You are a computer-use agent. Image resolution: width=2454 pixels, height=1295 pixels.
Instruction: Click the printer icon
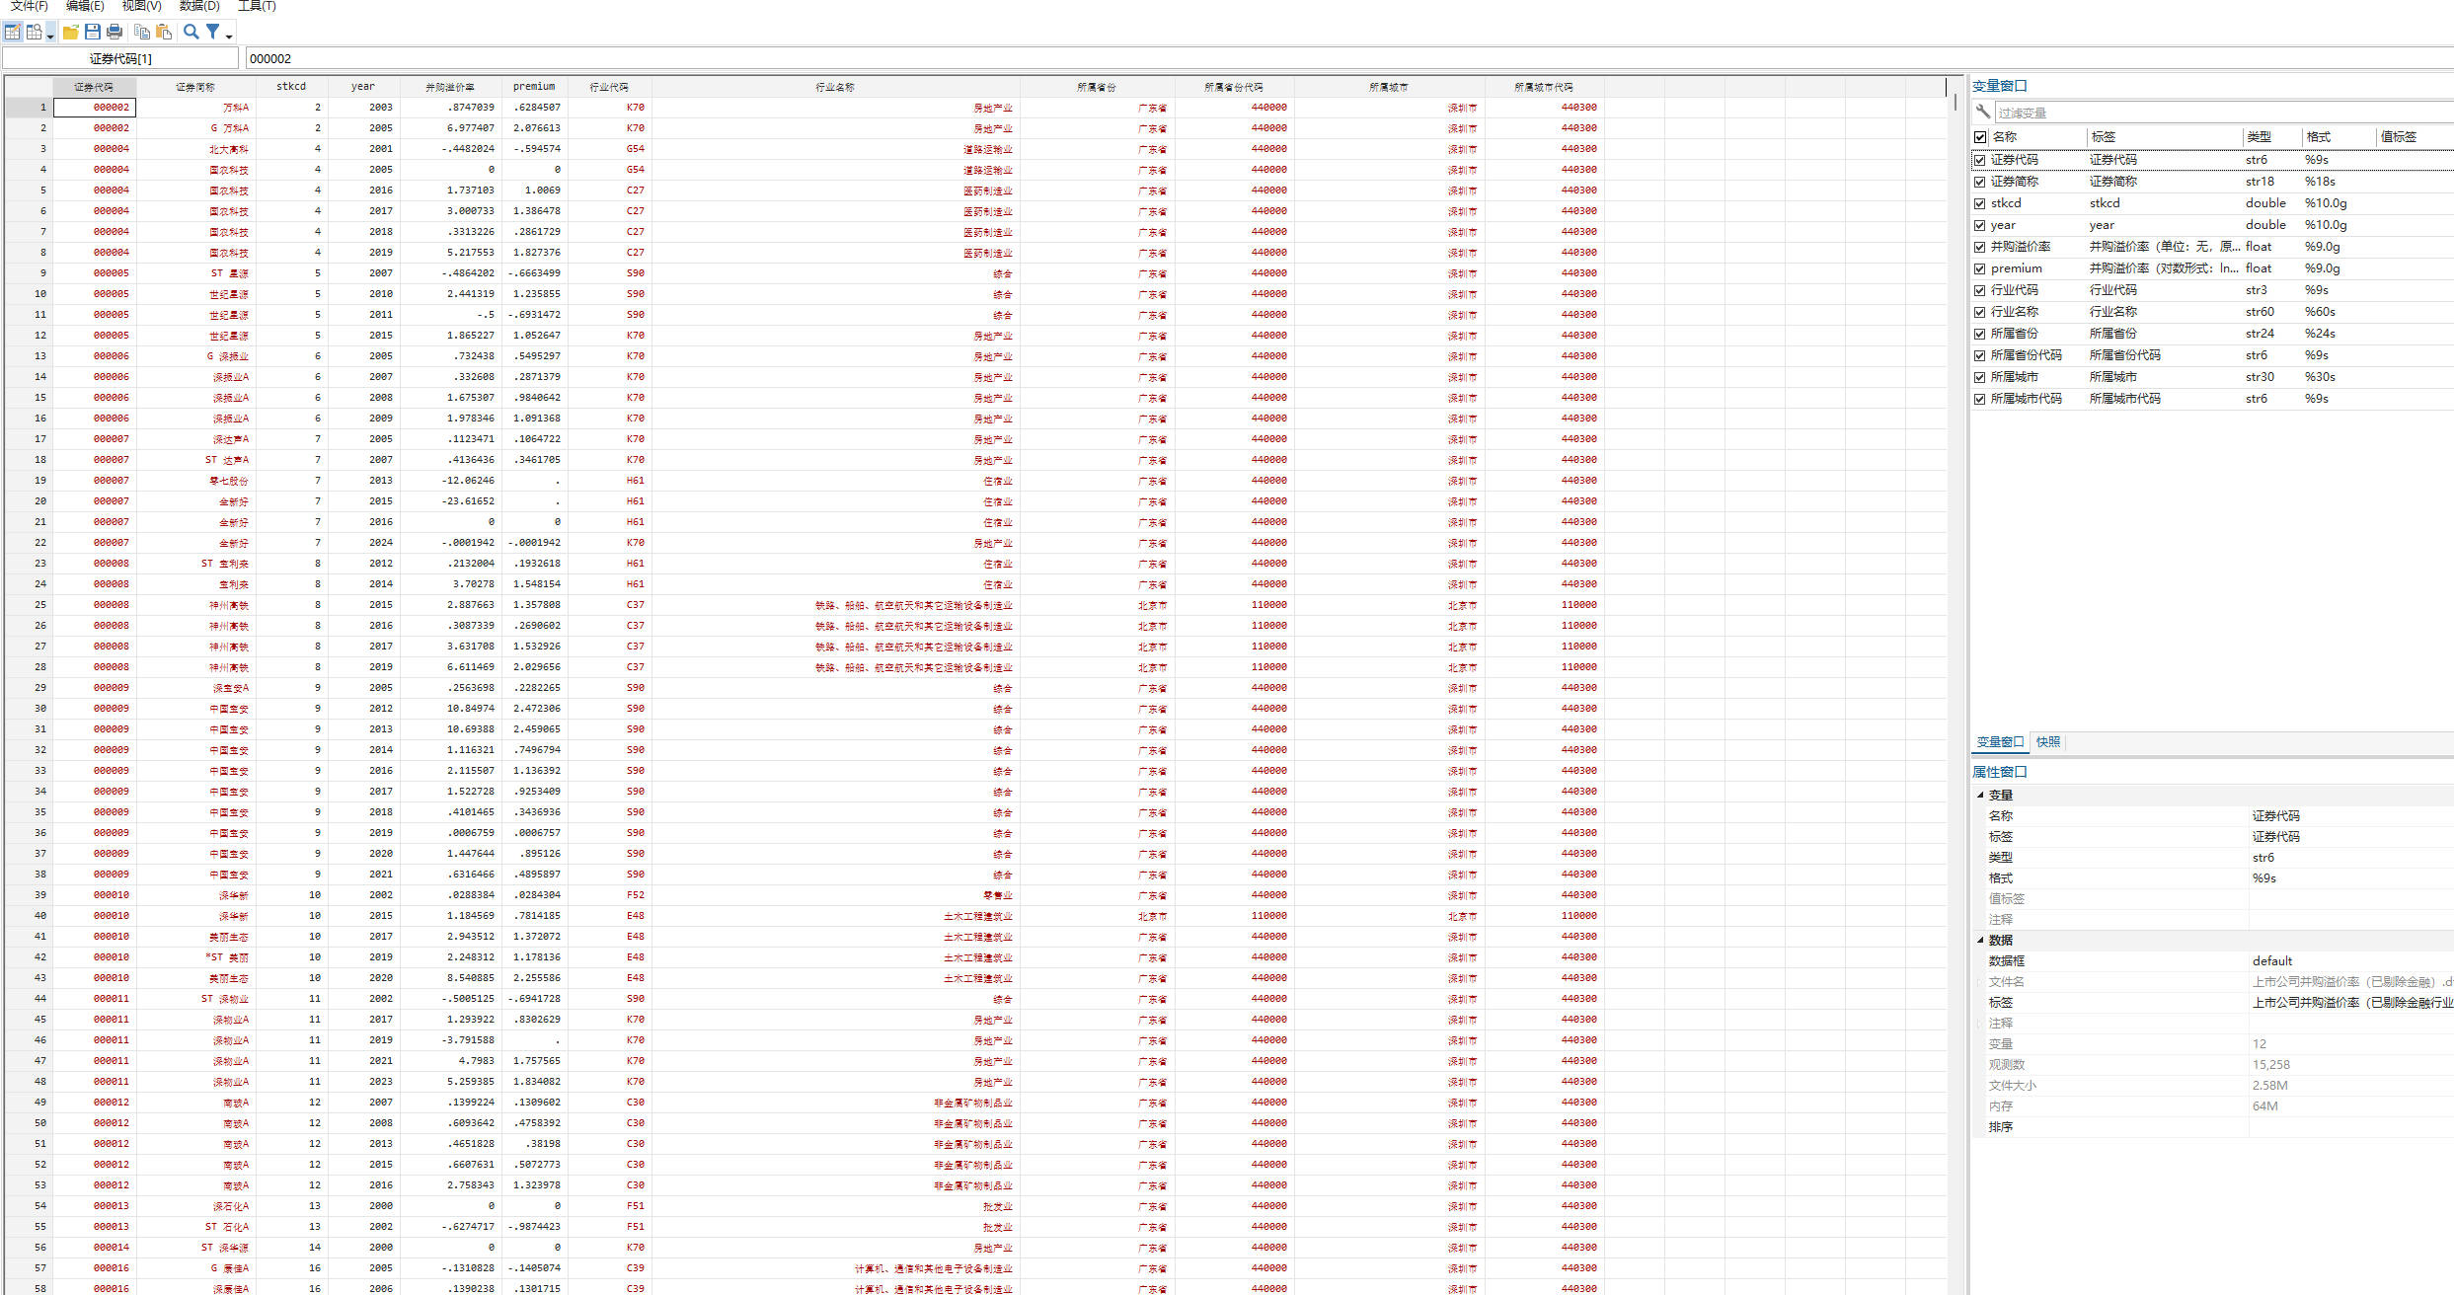(x=115, y=32)
